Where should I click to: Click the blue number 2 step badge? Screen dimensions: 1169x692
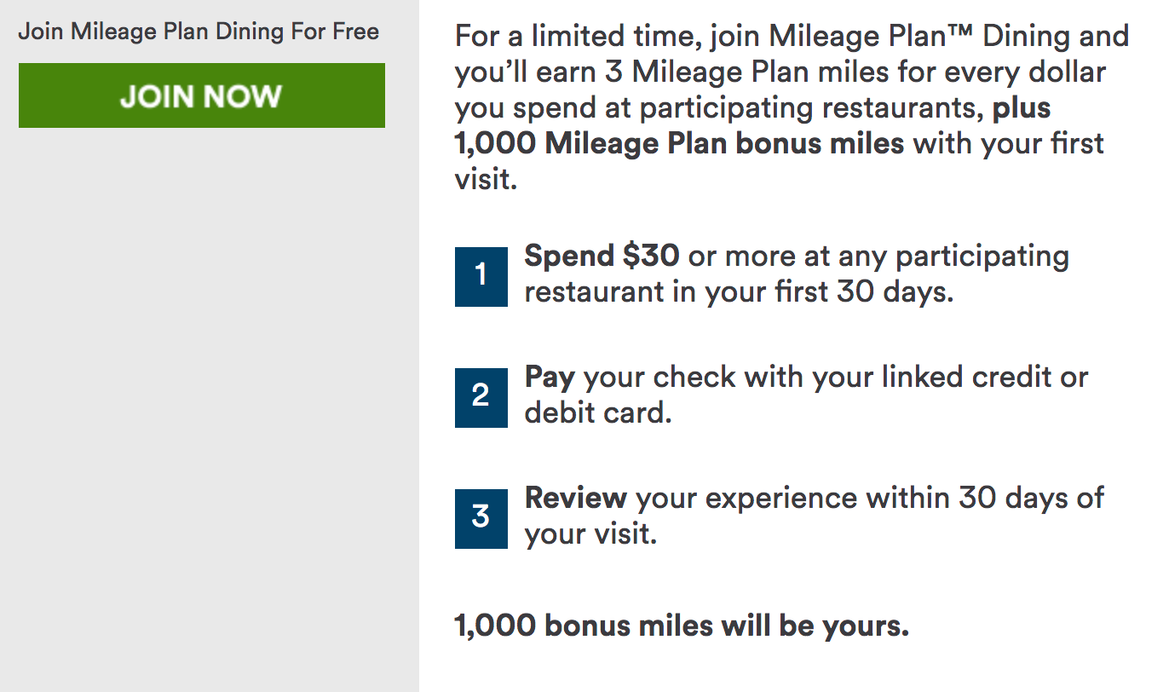point(481,395)
